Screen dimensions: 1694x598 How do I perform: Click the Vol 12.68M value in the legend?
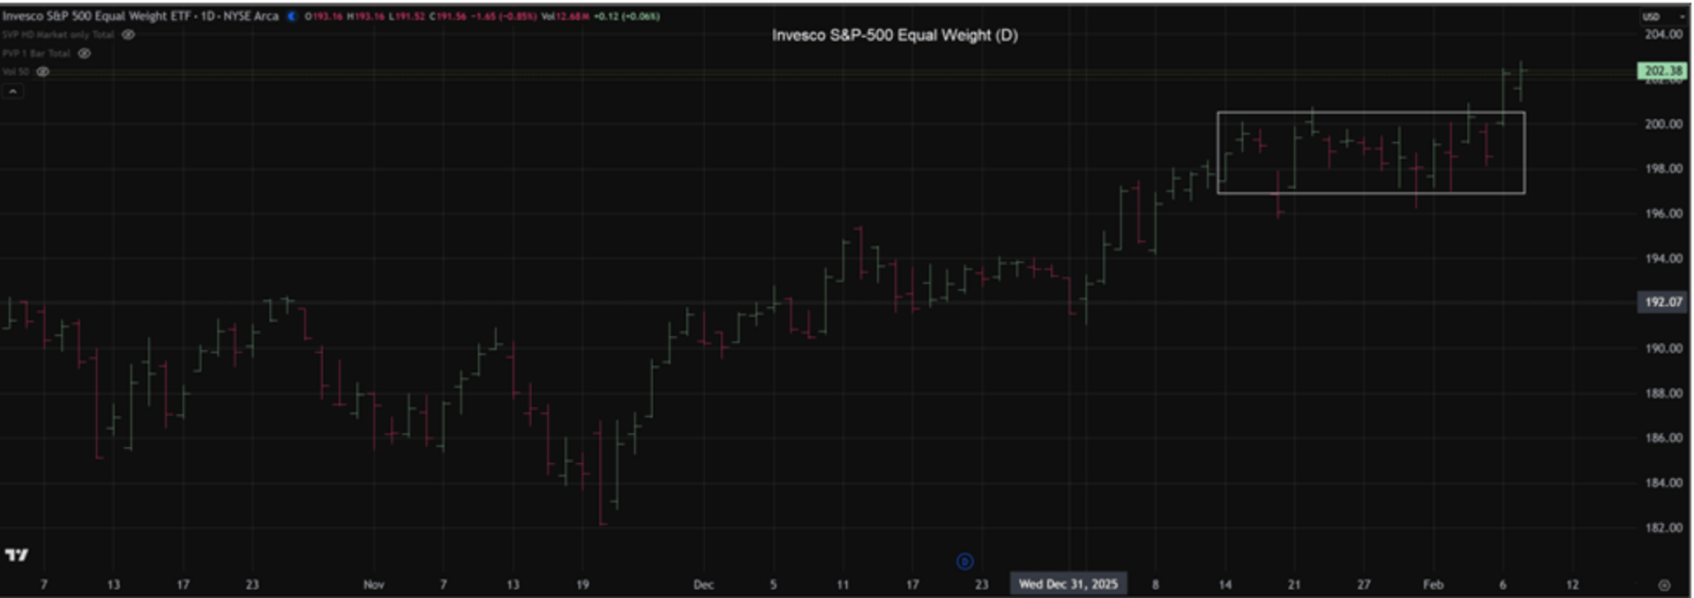click(x=565, y=16)
